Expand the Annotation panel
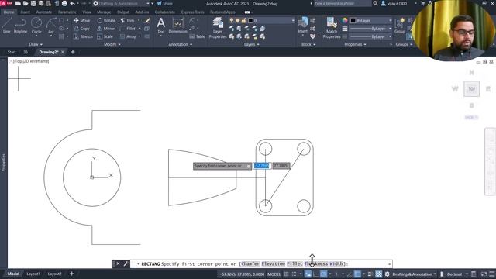 (x=181, y=45)
